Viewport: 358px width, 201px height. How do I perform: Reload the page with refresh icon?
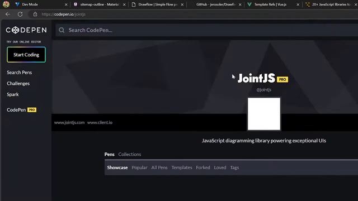pyautogui.click(x=20, y=14)
